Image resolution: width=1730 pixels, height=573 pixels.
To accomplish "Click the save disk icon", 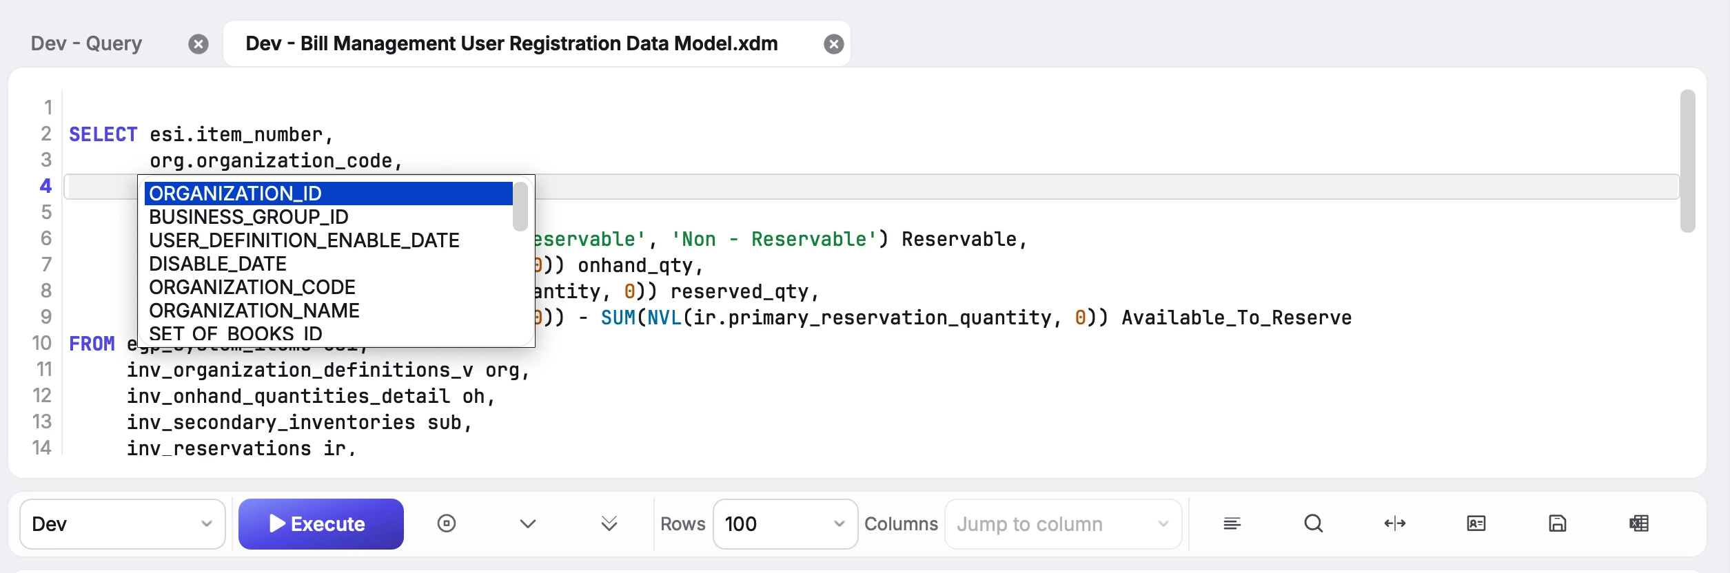I will [1558, 524].
